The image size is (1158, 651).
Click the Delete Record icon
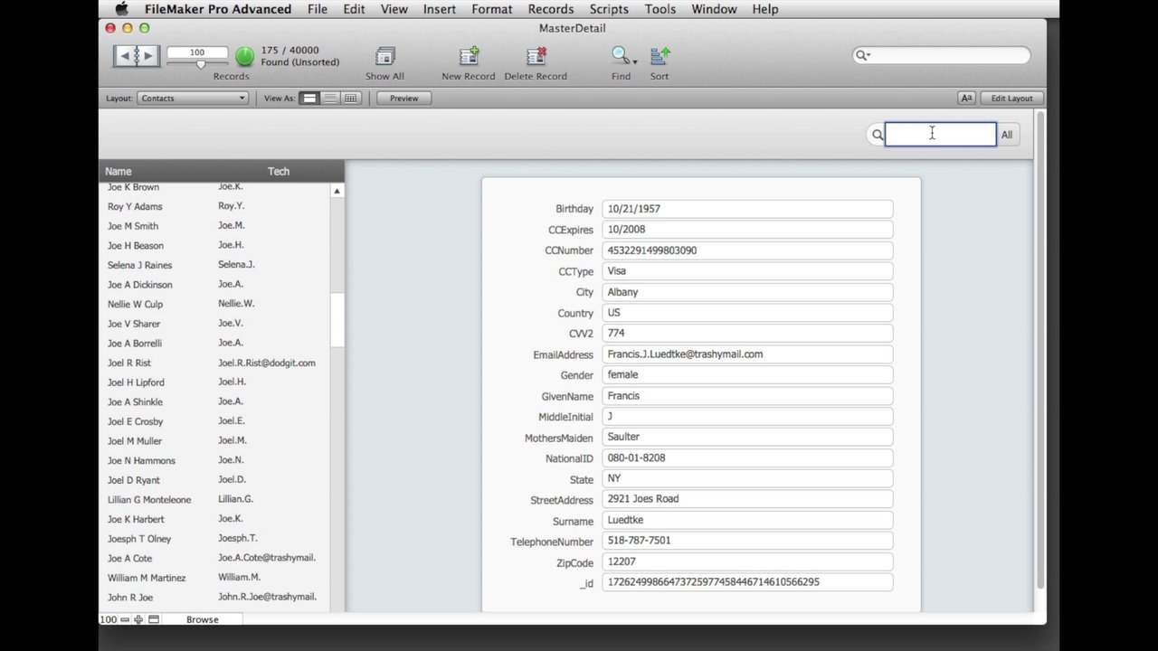tap(536, 56)
